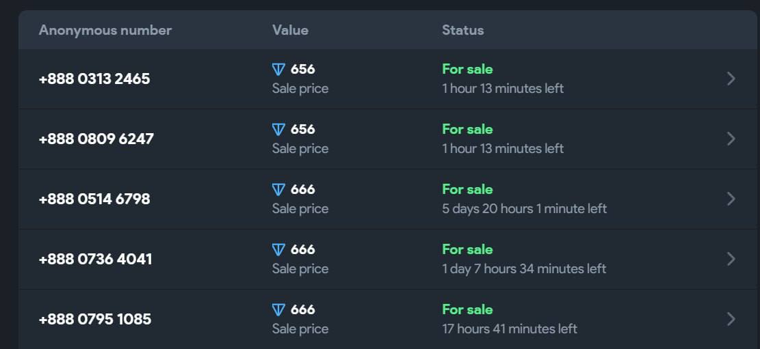Click For sale status with 17 hours left

click(x=468, y=309)
